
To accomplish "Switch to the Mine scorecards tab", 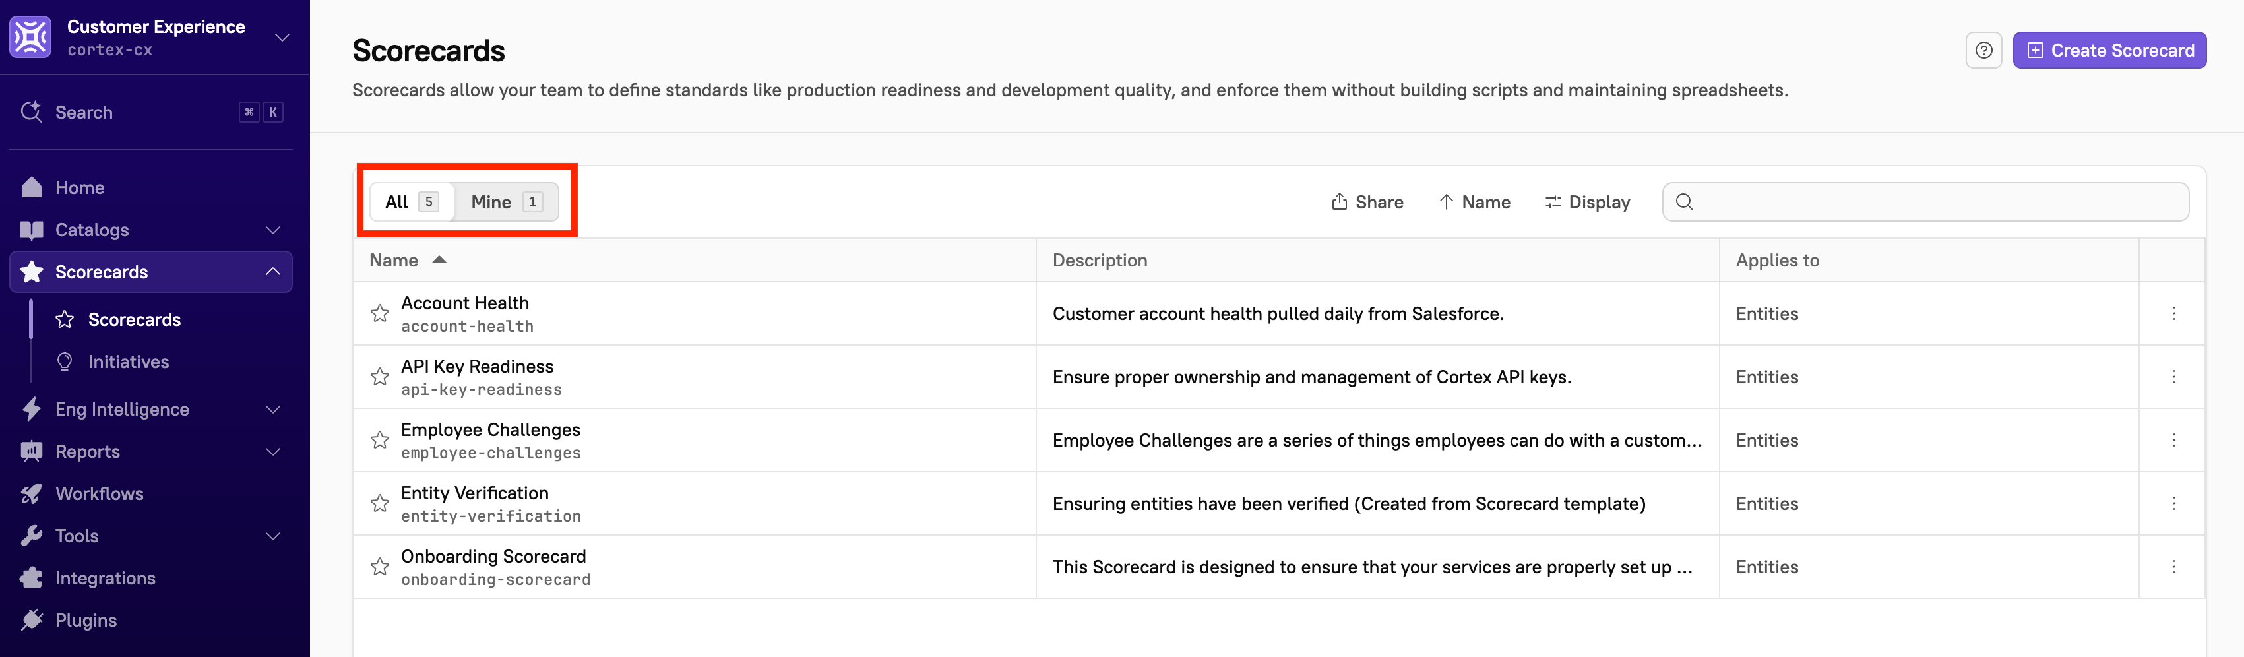I will [507, 202].
